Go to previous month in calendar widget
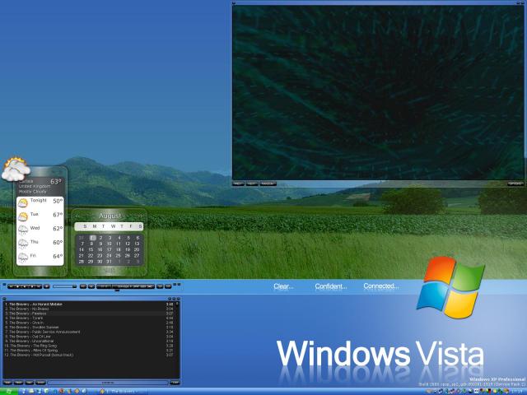This screenshot has width=527, height=395. coord(78,216)
